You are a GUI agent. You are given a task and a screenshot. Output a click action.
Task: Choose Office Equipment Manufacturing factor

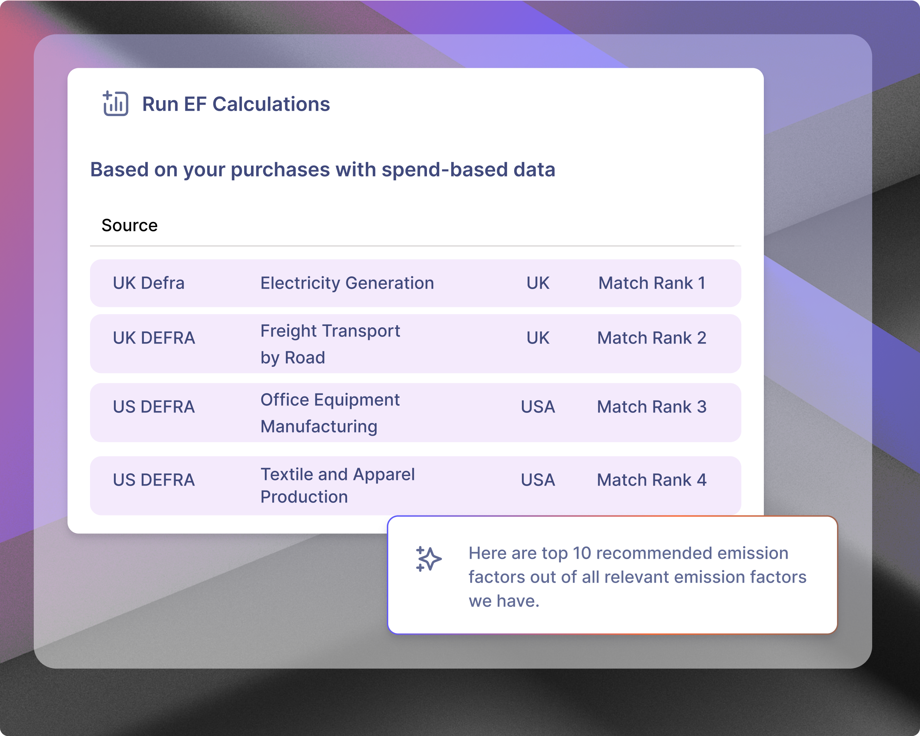pyautogui.click(x=330, y=413)
